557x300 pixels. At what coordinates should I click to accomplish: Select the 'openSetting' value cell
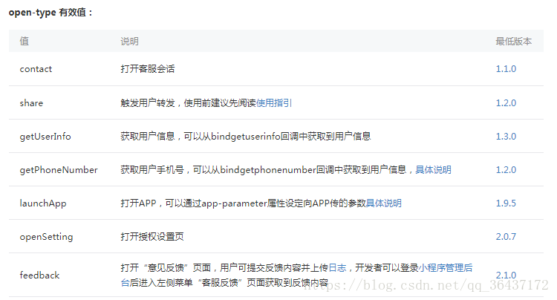pyautogui.click(x=46, y=236)
